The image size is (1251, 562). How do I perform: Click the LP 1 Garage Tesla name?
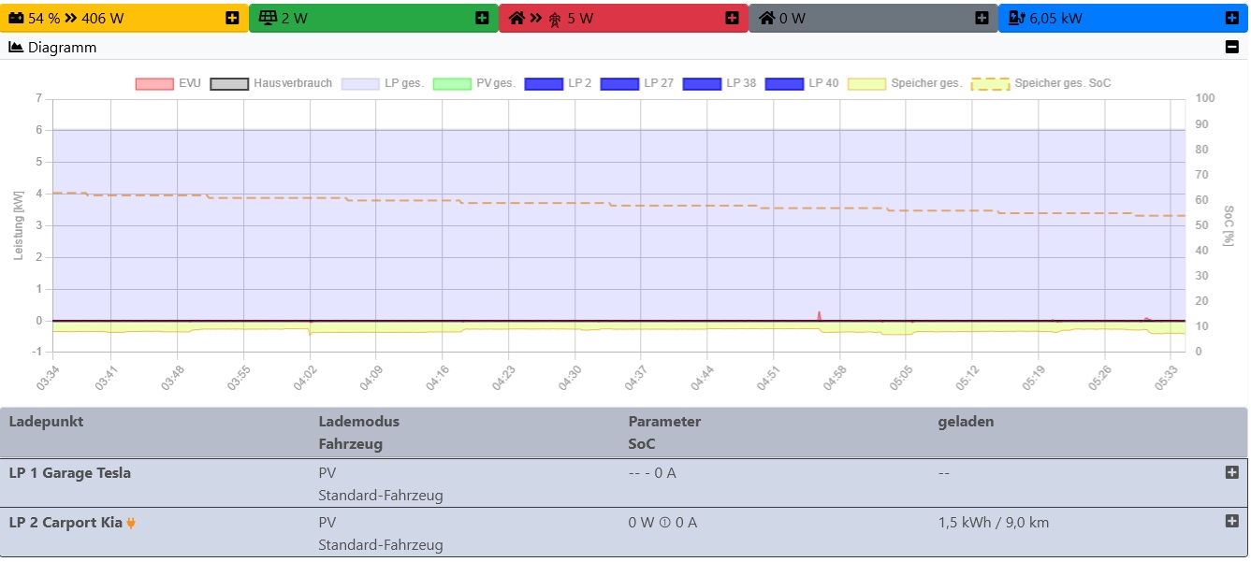pyautogui.click(x=70, y=473)
